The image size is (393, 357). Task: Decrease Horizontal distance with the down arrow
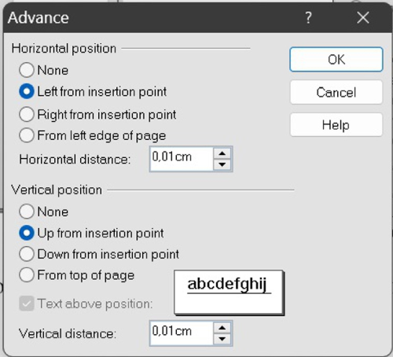[222, 164]
